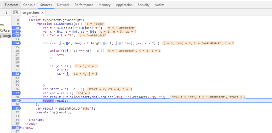
Task: Open the Network tab
Action: click(63, 5)
